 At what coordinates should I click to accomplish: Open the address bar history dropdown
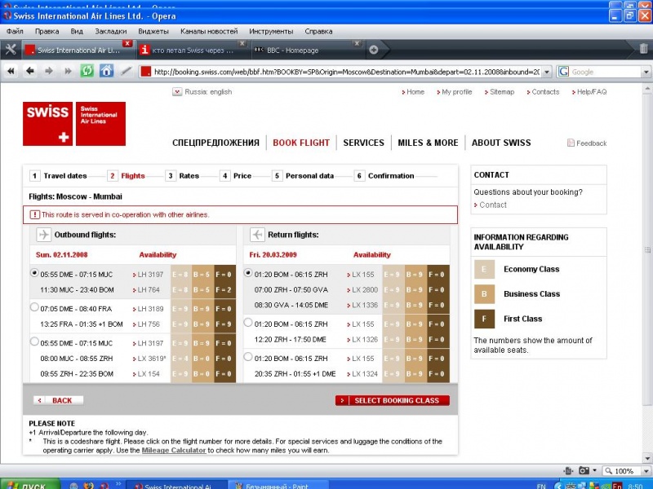click(x=547, y=72)
